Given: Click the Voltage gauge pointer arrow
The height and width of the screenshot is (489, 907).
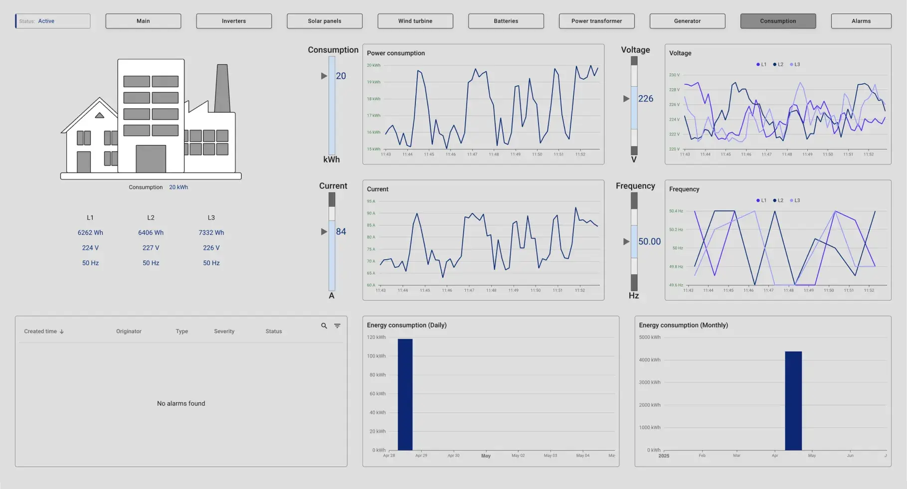Looking at the screenshot, I should click(x=626, y=98).
